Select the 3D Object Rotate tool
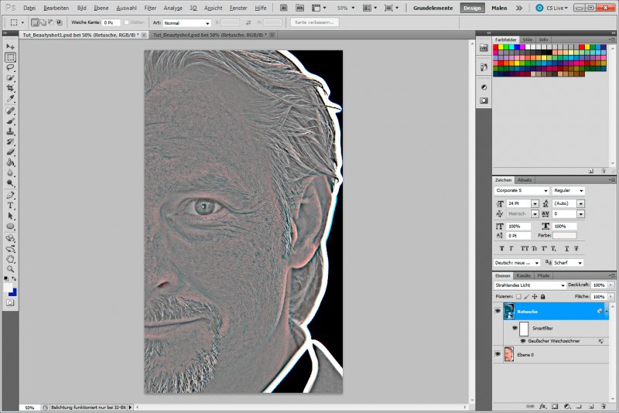Screen dimensions: 619x413 click(10, 239)
